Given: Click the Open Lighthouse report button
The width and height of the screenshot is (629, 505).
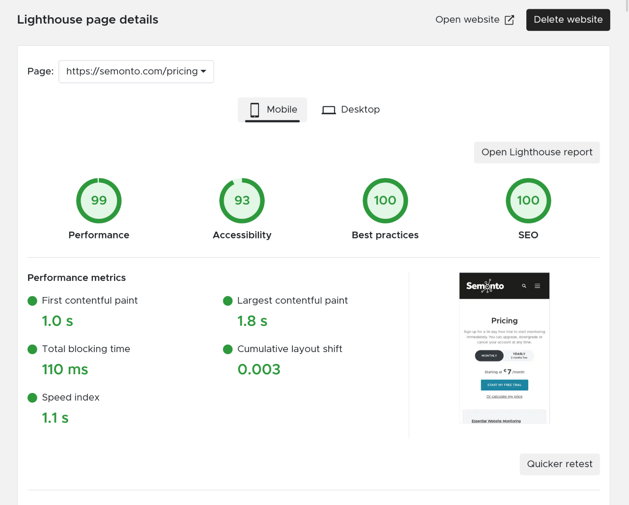Looking at the screenshot, I should tap(537, 152).
